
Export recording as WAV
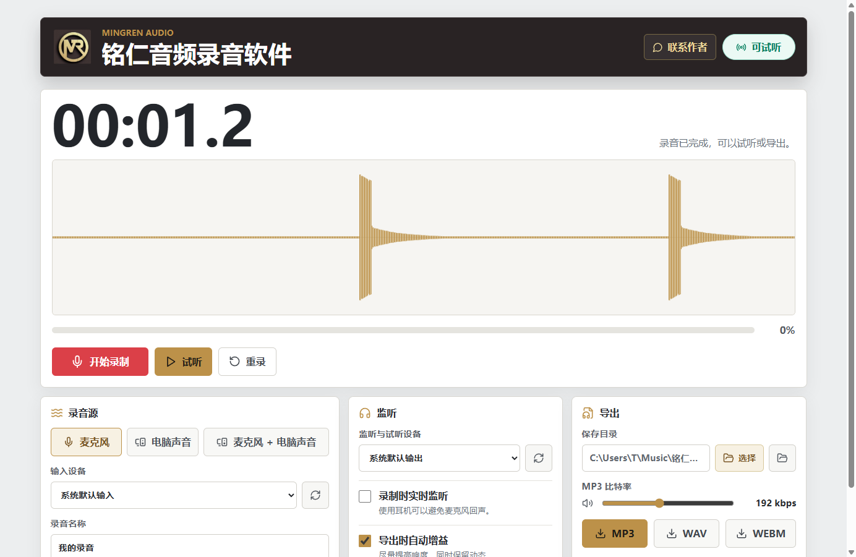[687, 534]
